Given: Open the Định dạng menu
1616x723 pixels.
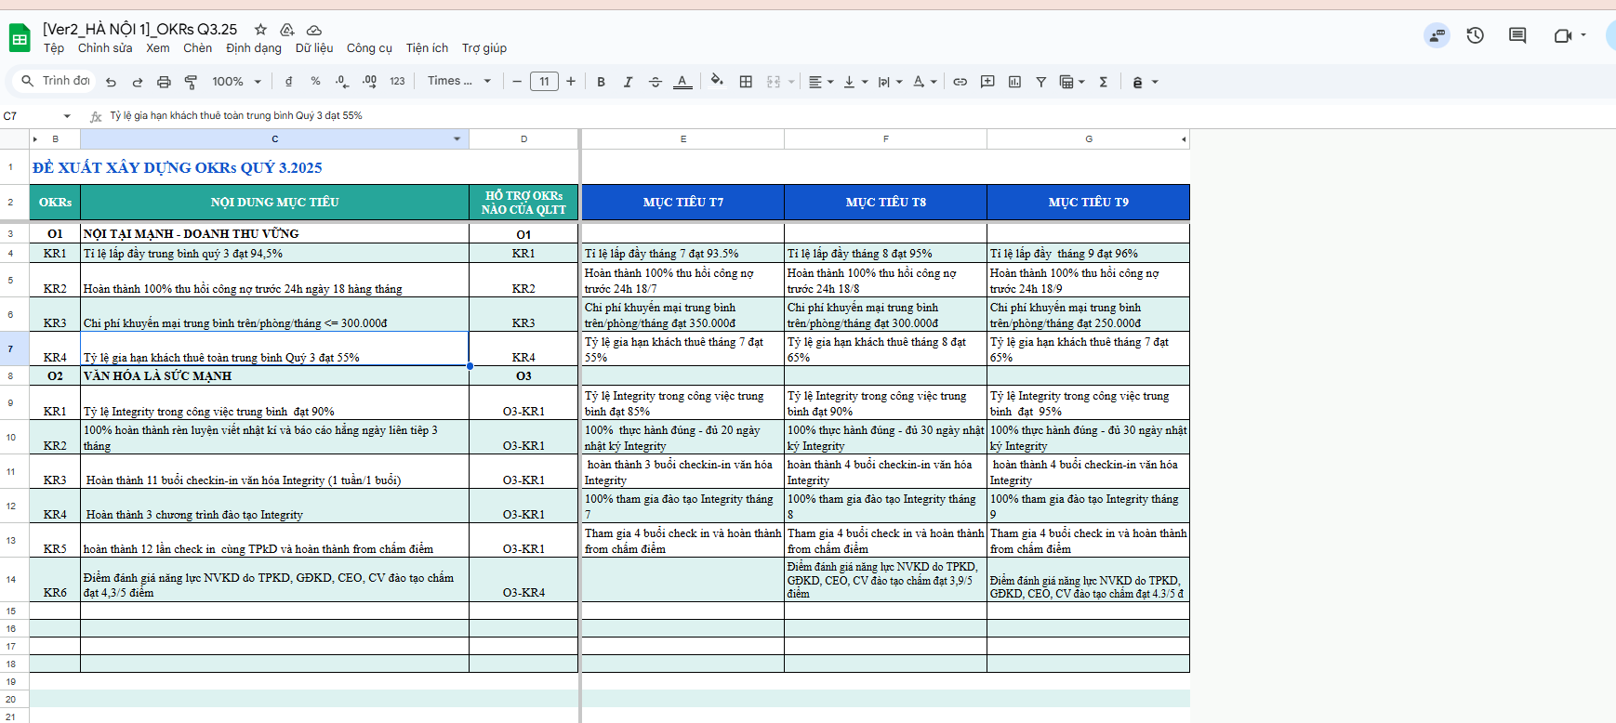Looking at the screenshot, I should 253,48.
